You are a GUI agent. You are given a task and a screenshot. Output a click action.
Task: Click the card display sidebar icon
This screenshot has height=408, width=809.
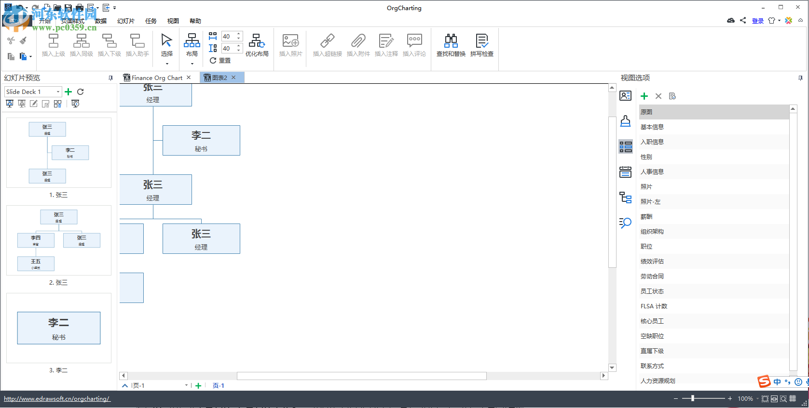pos(626,96)
